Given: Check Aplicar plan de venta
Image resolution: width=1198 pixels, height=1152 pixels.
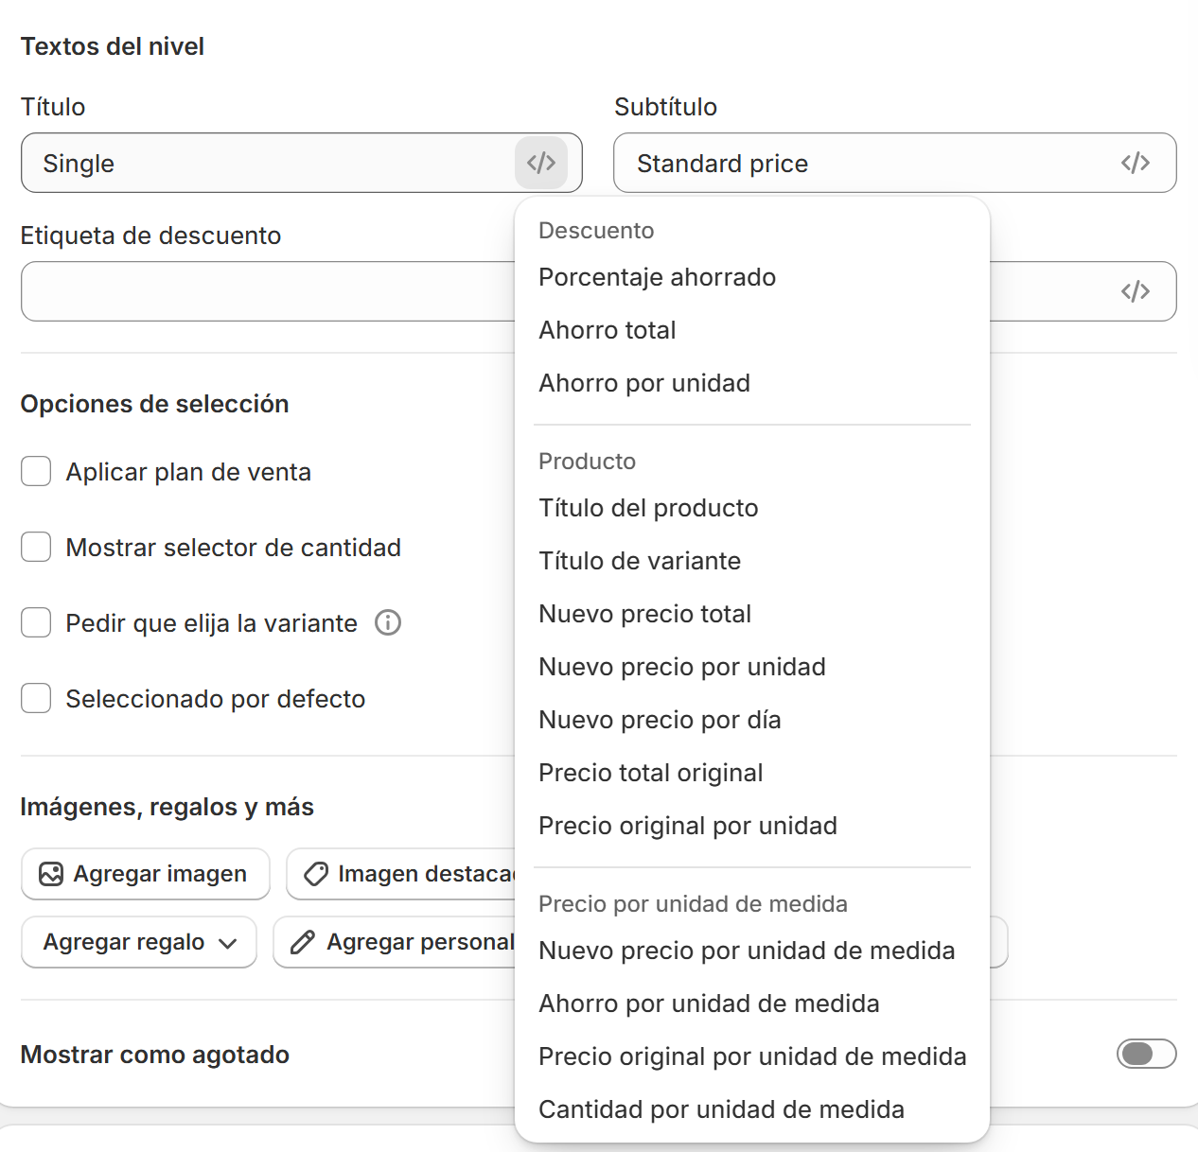Looking at the screenshot, I should [x=36, y=471].
